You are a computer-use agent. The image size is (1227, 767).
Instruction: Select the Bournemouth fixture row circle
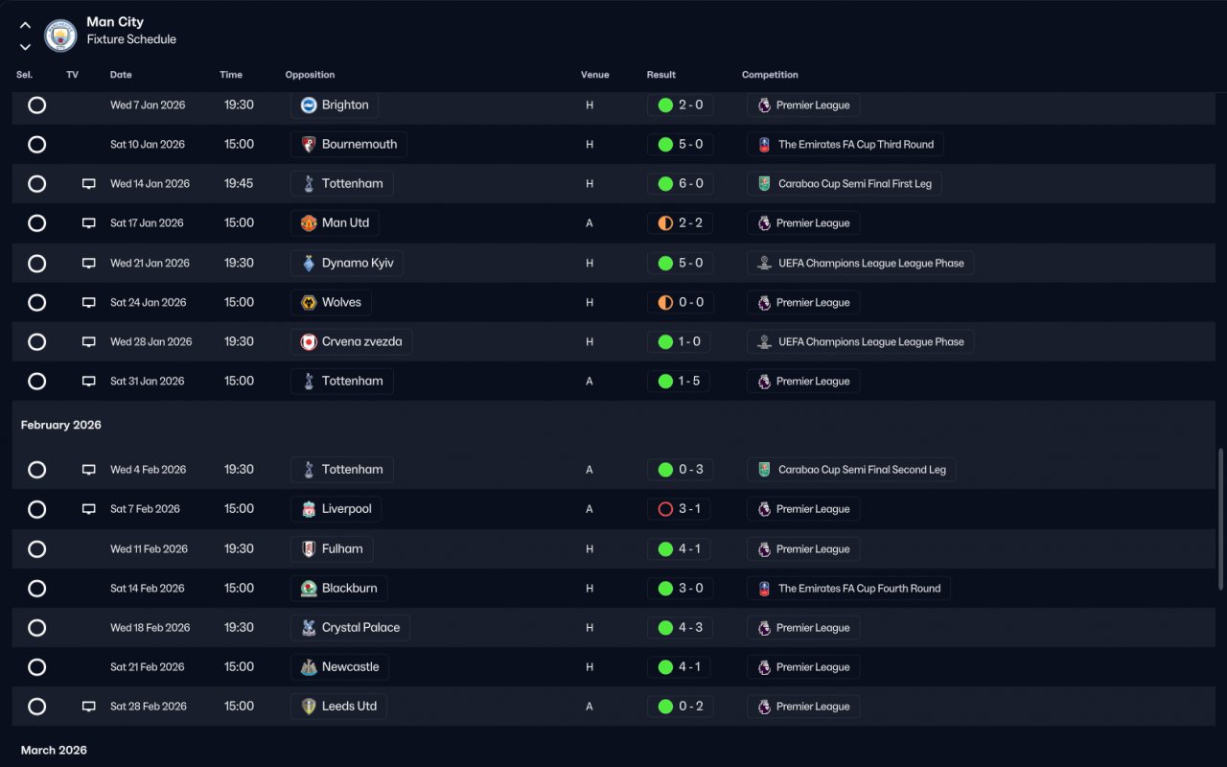pos(36,145)
